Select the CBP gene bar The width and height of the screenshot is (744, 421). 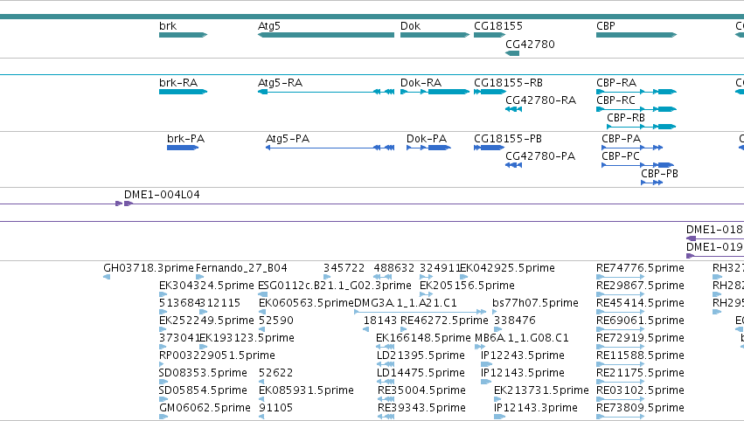[x=636, y=35]
